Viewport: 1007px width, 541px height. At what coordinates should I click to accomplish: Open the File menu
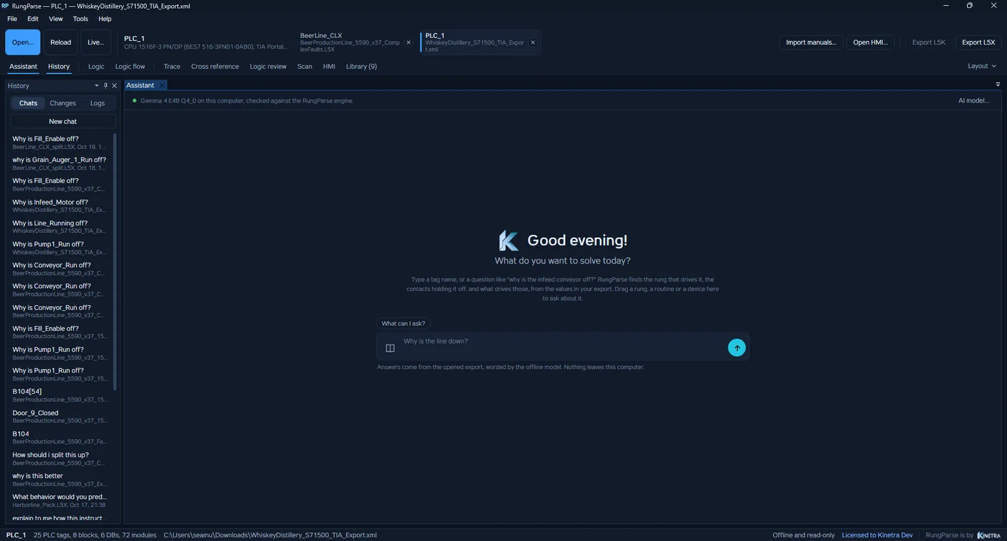(x=12, y=19)
